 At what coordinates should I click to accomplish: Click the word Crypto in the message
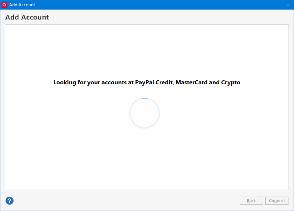pyautogui.click(x=231, y=82)
